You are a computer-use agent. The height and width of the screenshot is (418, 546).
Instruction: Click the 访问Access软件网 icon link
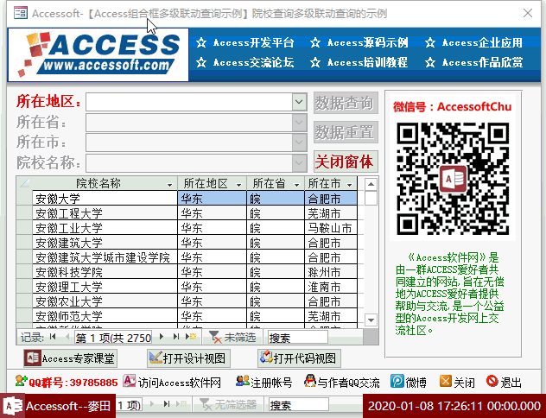click(130, 381)
